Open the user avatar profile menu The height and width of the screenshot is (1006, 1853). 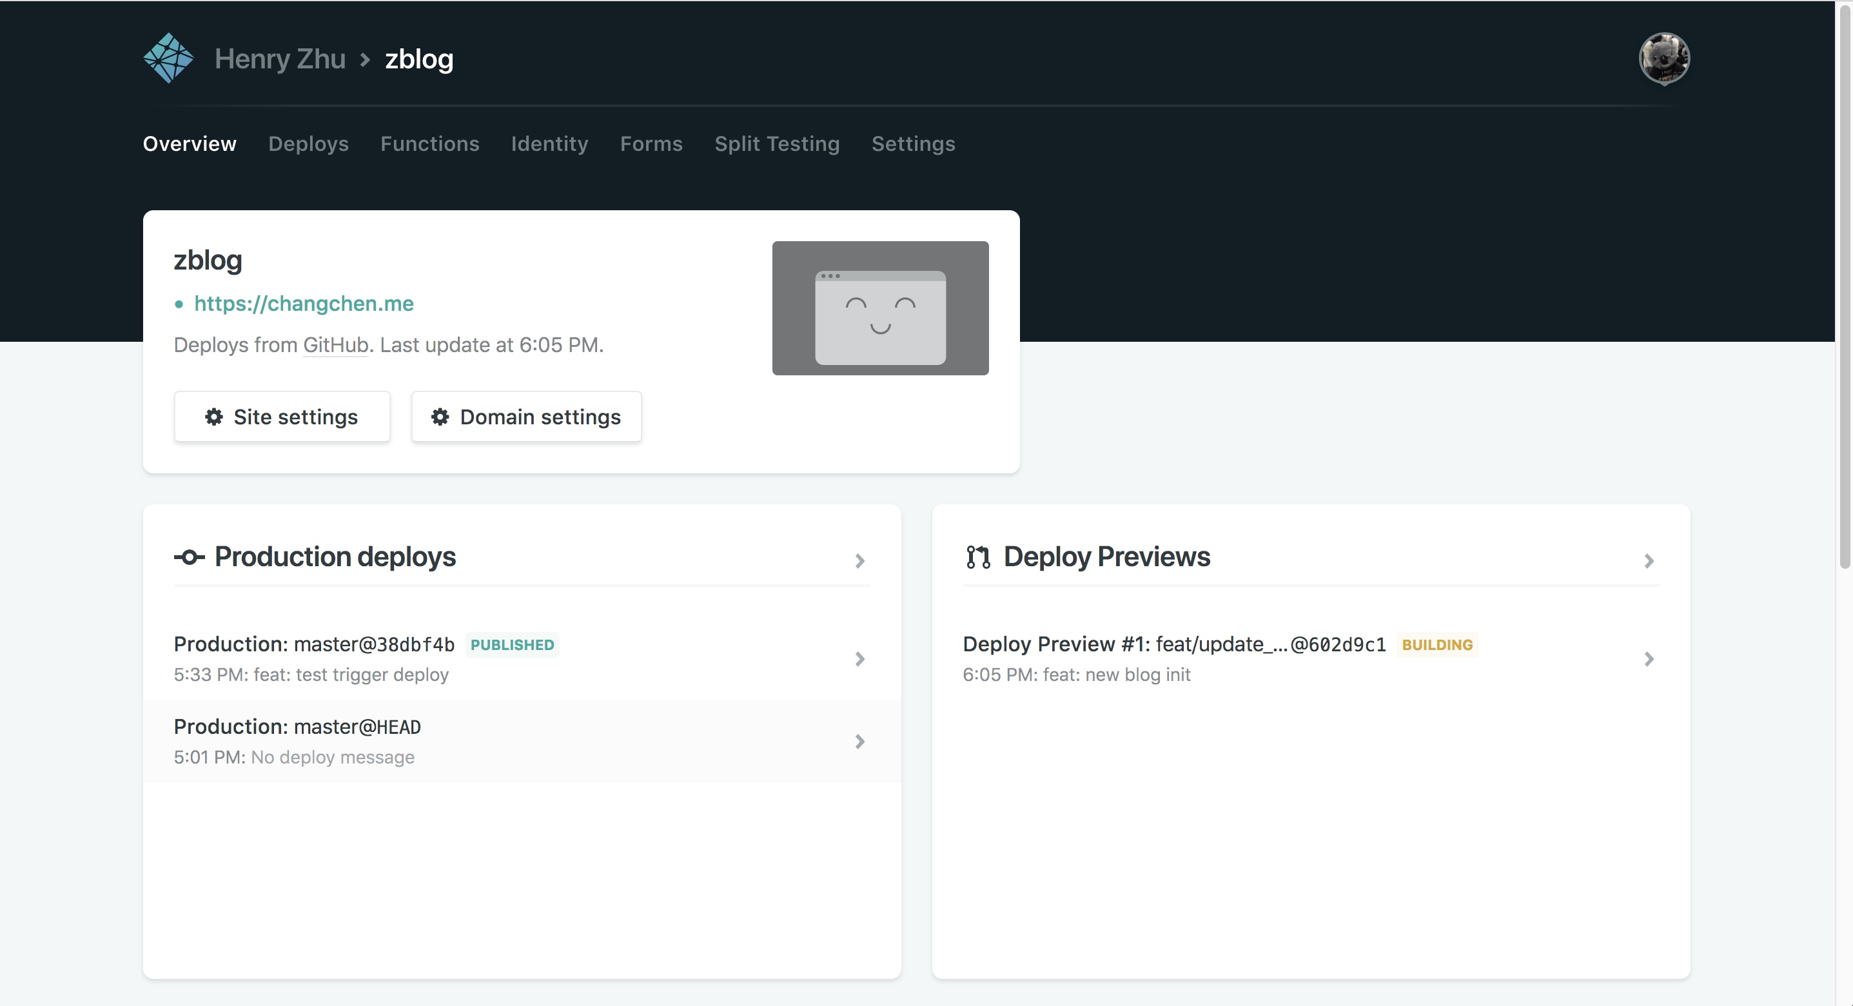point(1663,58)
